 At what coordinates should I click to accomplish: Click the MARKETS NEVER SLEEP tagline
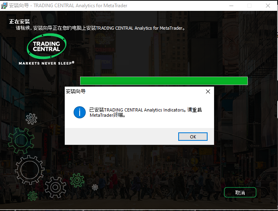(x=46, y=63)
